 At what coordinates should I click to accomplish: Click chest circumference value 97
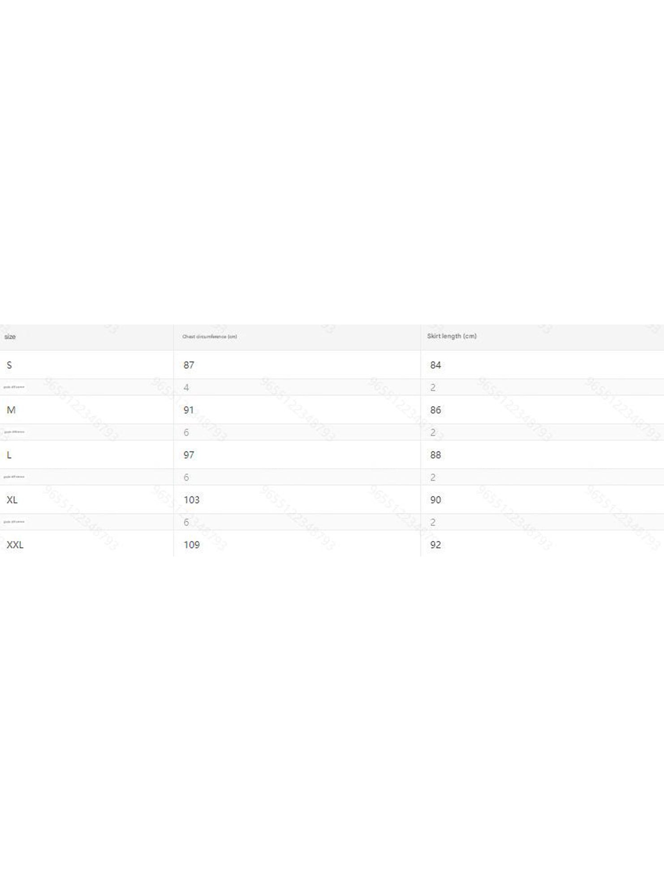[189, 455]
